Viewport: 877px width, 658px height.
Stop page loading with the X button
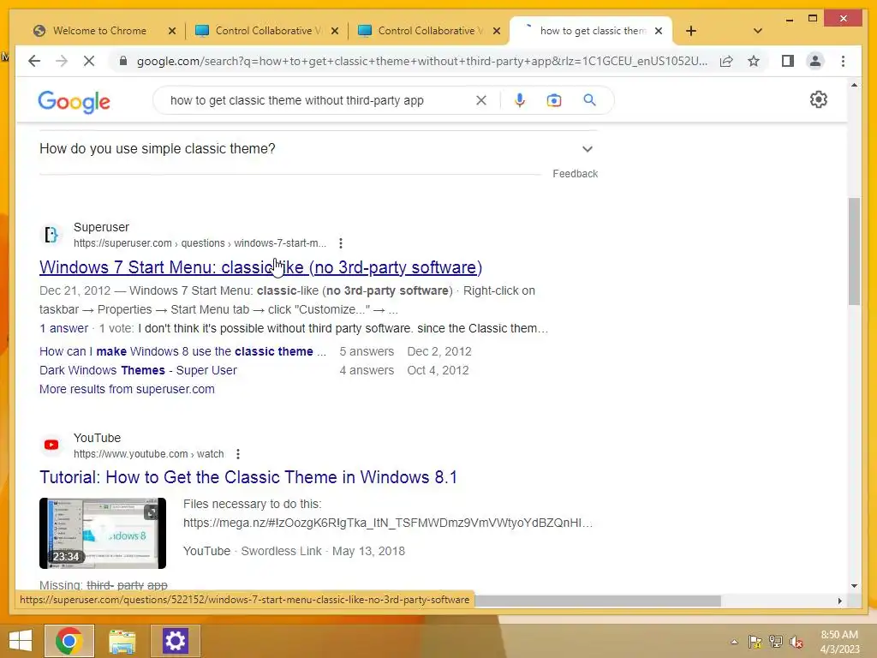89,61
